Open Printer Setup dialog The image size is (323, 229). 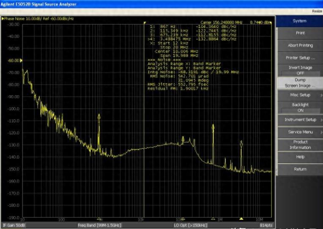pos(300,58)
